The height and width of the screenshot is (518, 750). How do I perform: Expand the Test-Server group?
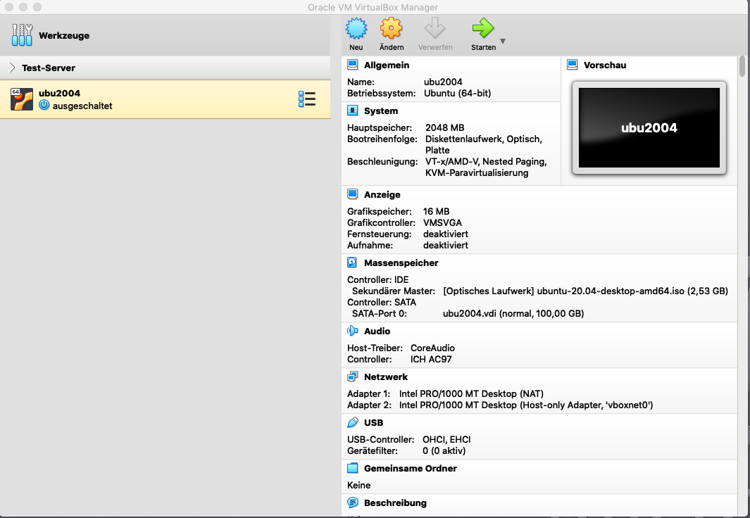point(13,68)
